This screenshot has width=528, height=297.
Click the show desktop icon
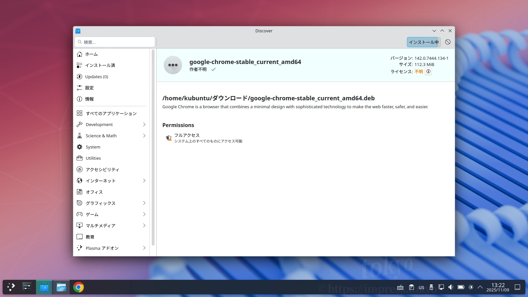(x=517, y=287)
